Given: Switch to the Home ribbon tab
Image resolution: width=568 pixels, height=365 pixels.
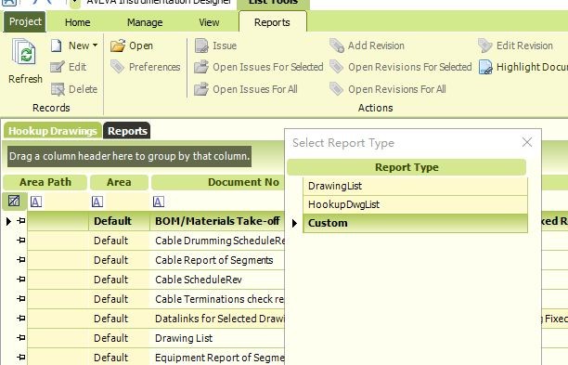Looking at the screenshot, I should (x=78, y=22).
